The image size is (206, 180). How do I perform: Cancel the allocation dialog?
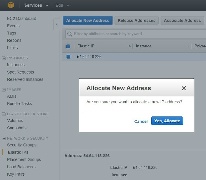[x=141, y=121]
